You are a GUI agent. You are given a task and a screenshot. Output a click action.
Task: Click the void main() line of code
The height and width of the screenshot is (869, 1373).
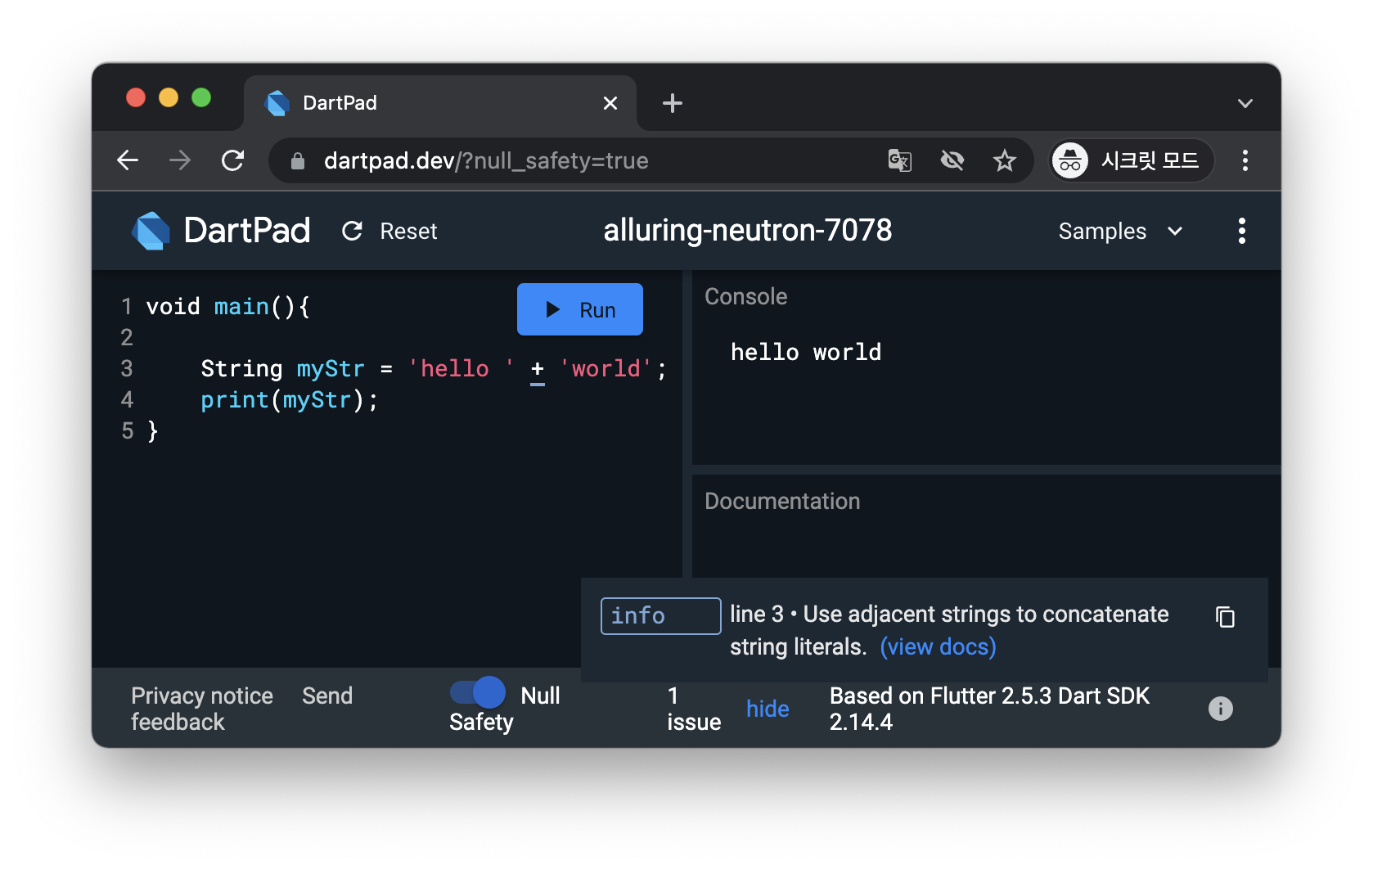(x=228, y=307)
